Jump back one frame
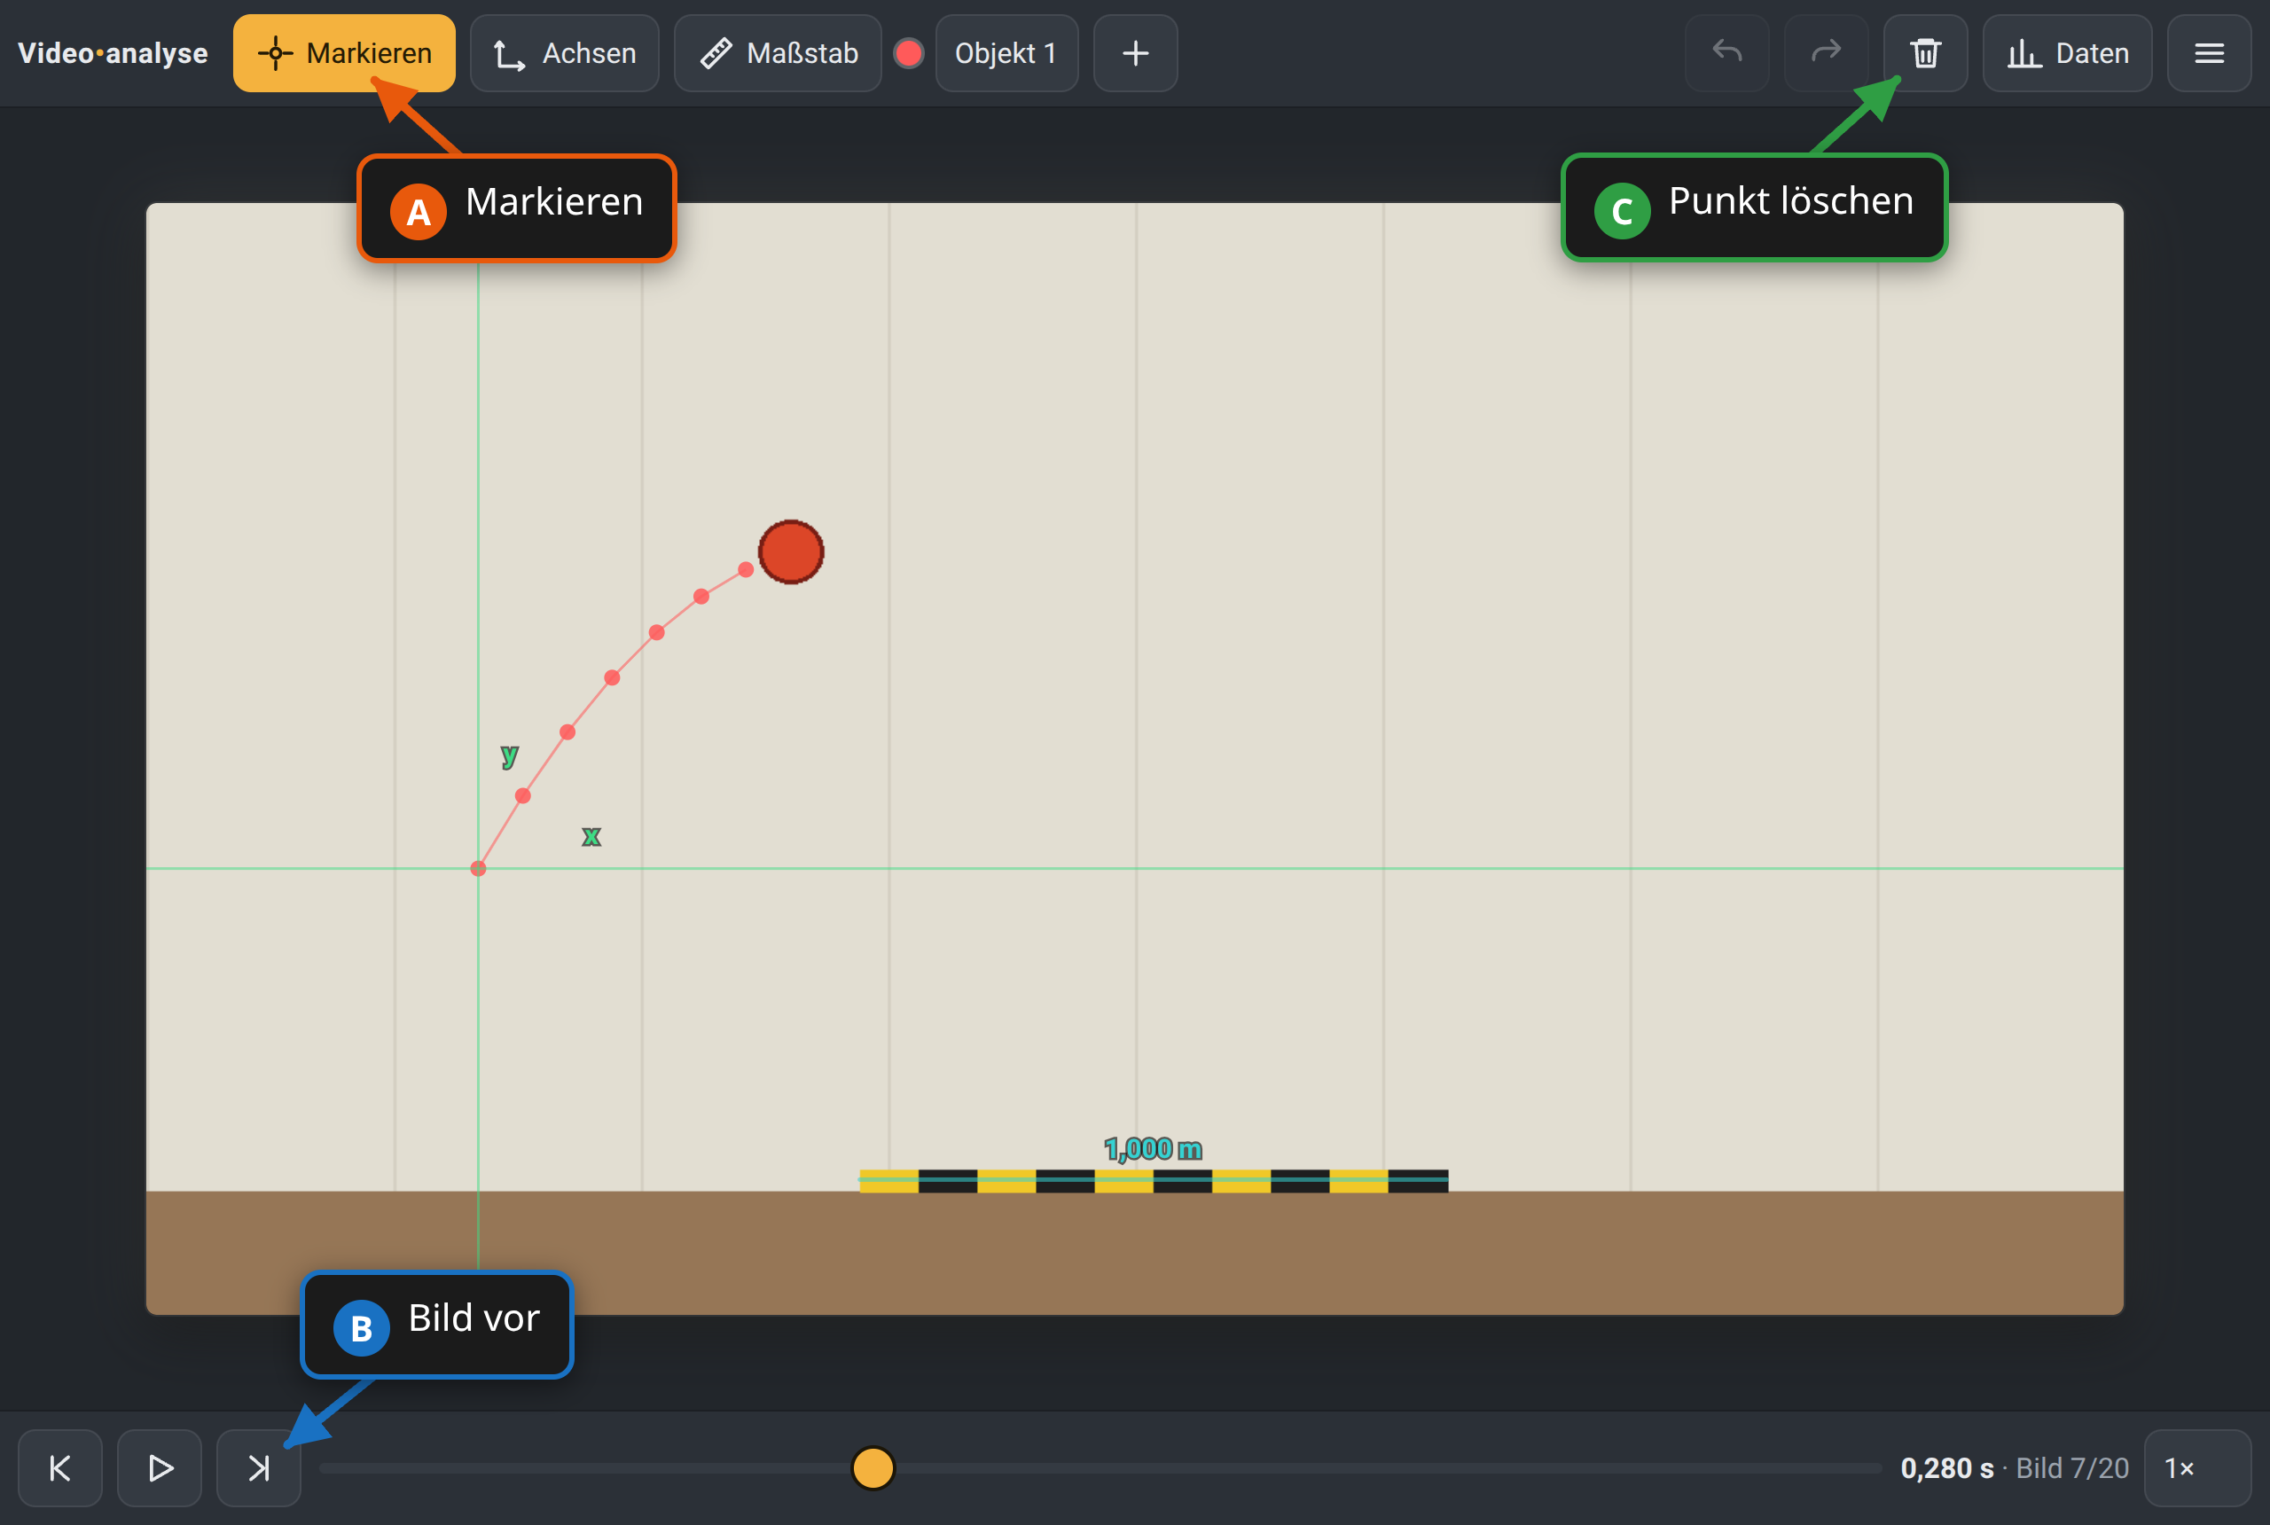The image size is (2270, 1525). coord(60,1467)
